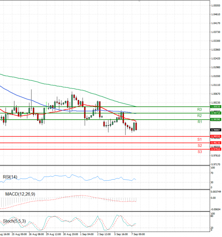Click the MACD scale value 0.003749

click(216, 192)
